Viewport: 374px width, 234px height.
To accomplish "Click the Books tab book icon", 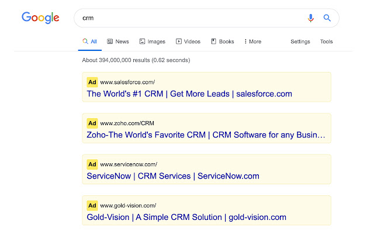I will coord(214,42).
